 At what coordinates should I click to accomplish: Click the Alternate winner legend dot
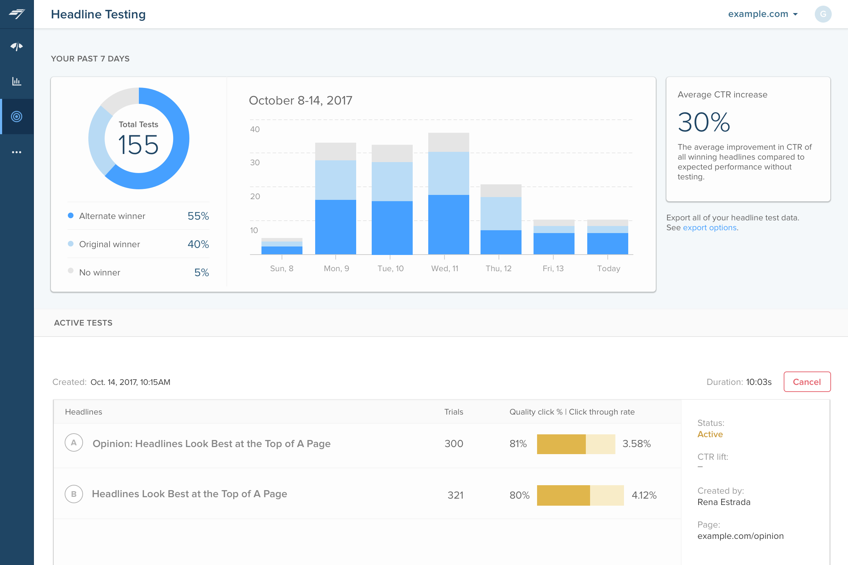click(71, 215)
